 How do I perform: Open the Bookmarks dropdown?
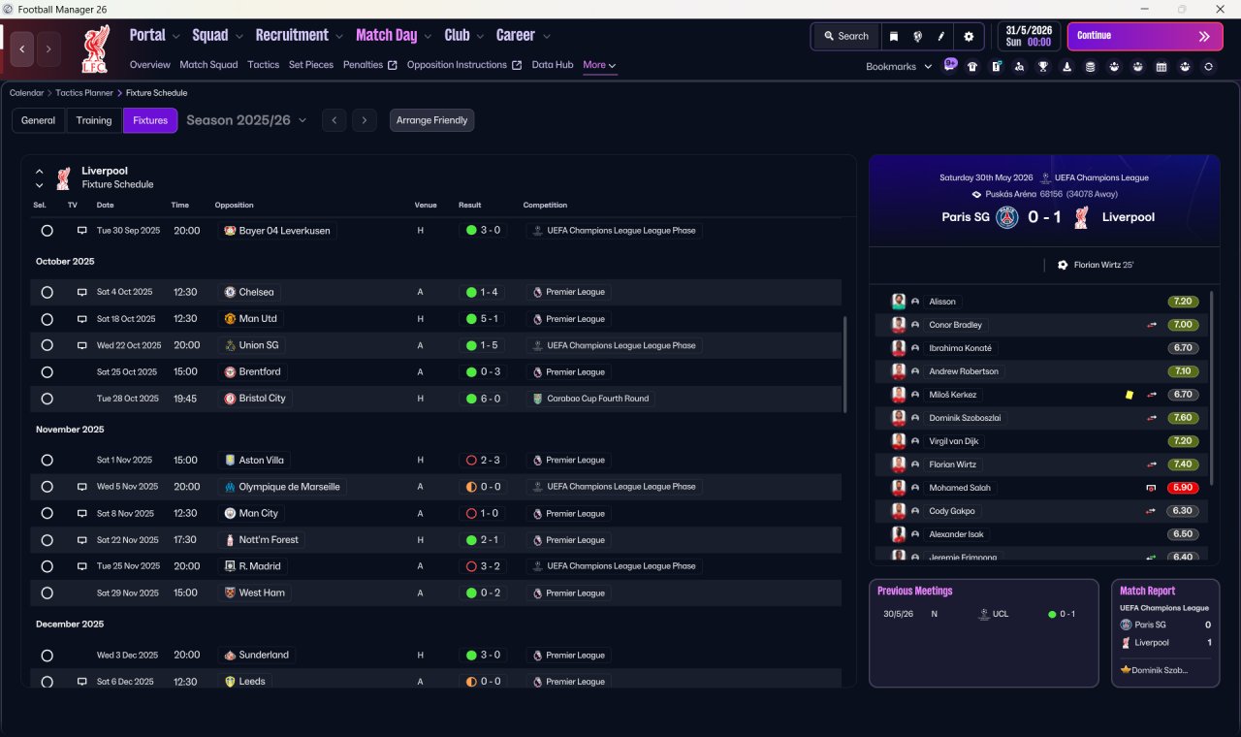899,67
